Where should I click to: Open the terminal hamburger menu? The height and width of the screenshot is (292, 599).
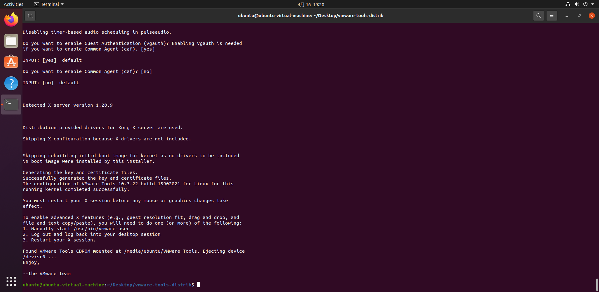coord(552,16)
